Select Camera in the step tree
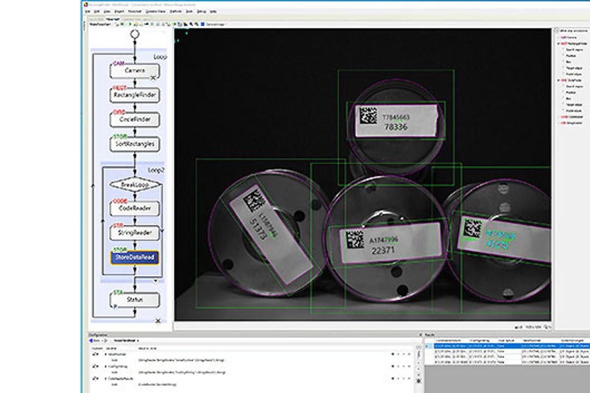590x393 pixels. pos(569,38)
